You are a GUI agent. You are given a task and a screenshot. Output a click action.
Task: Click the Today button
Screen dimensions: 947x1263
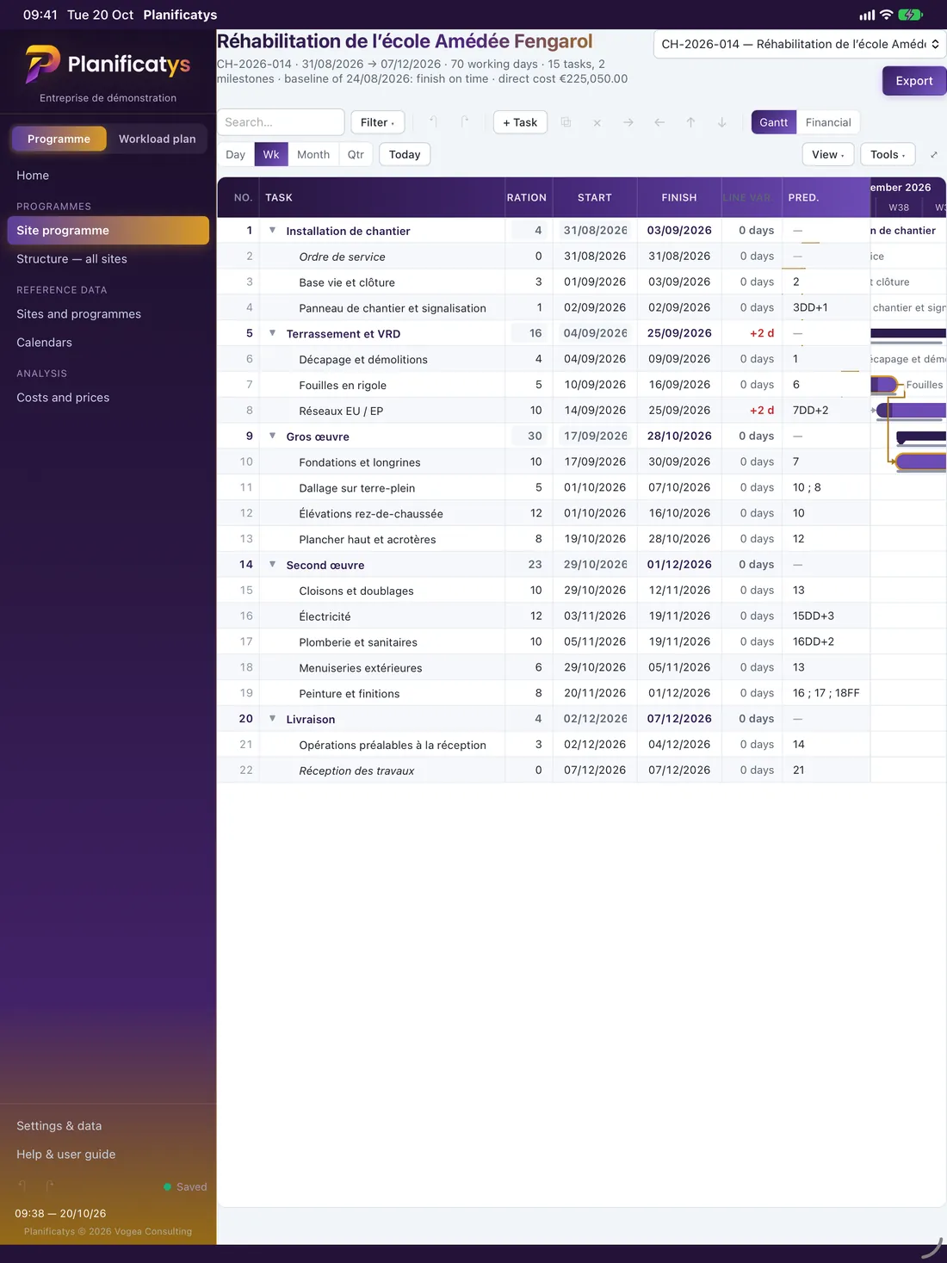405,154
